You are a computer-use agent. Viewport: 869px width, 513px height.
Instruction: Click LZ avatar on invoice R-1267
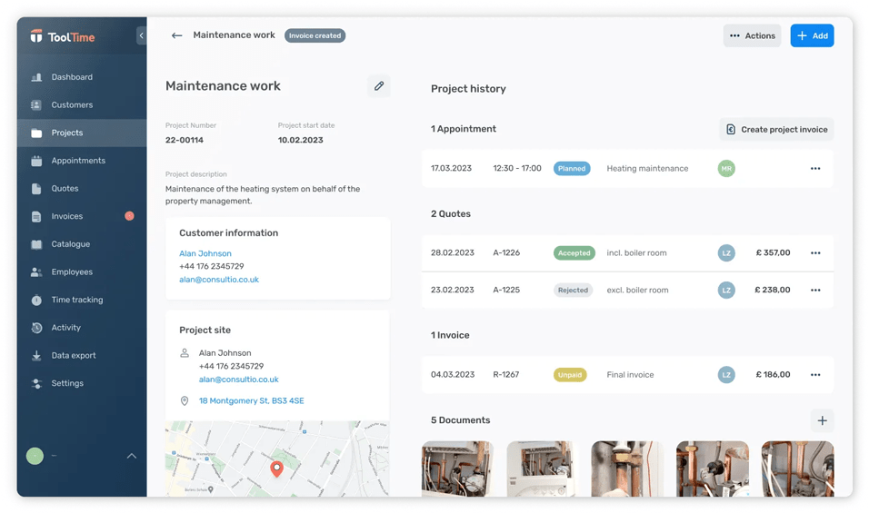coord(726,375)
